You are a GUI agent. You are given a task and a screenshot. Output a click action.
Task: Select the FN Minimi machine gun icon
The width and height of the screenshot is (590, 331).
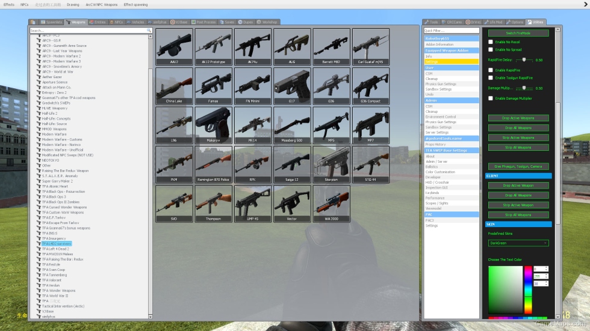click(252, 86)
